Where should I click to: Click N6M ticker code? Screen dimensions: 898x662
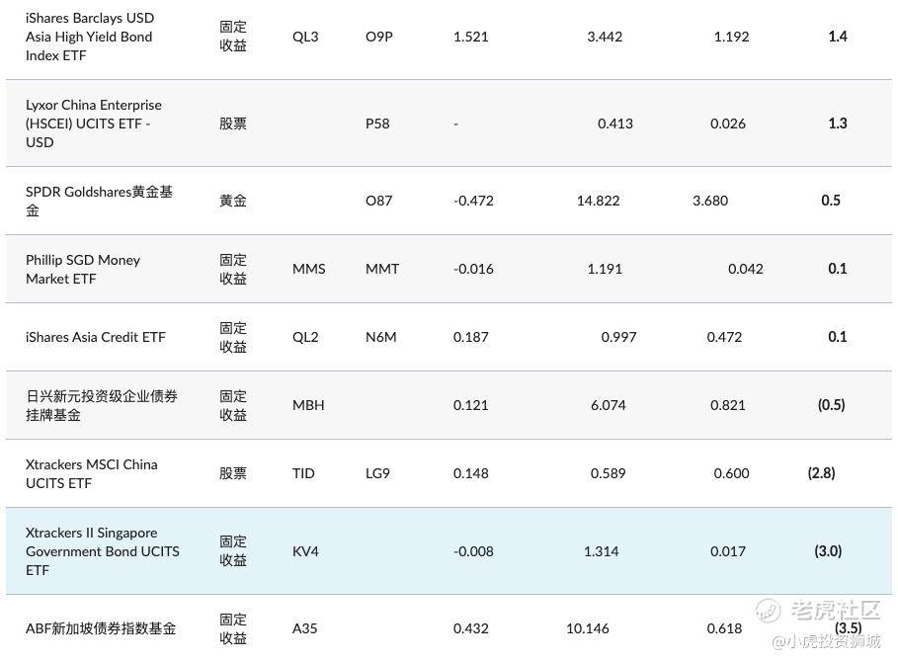tap(381, 337)
